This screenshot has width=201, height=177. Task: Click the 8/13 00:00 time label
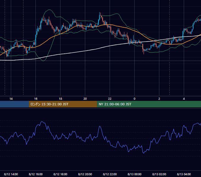click(x=134, y=174)
